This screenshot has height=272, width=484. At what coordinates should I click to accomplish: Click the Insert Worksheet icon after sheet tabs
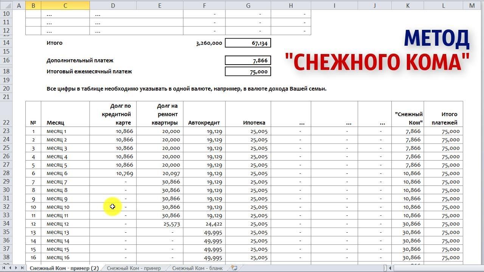pyautogui.click(x=234, y=268)
